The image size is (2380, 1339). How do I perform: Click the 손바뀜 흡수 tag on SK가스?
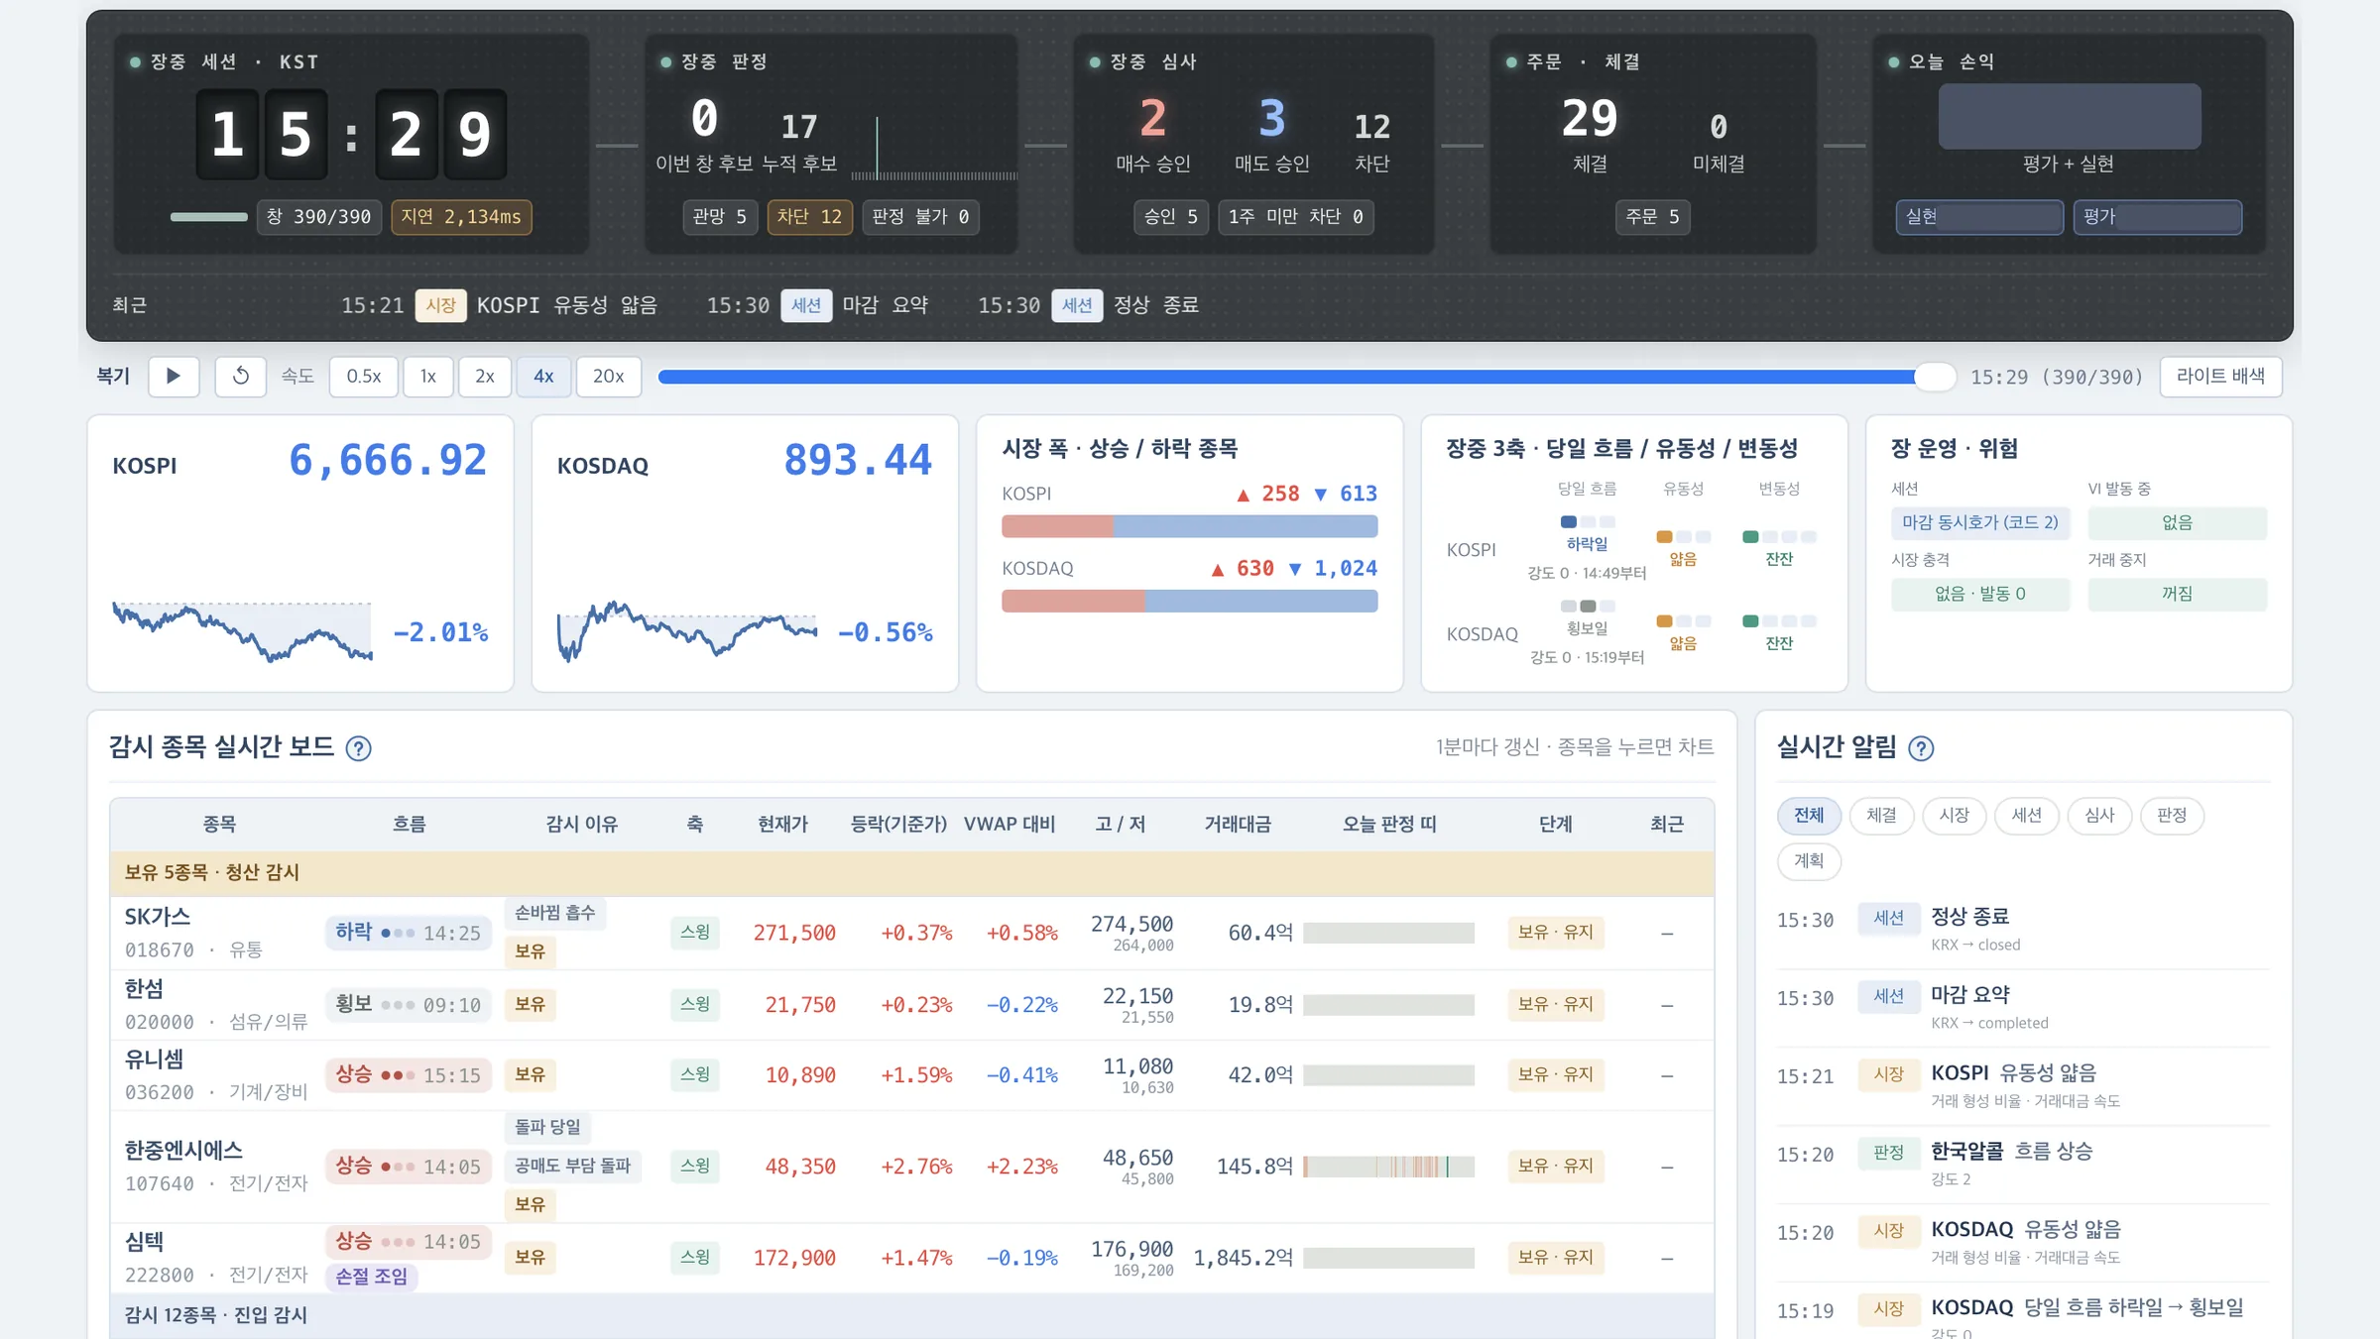click(555, 913)
